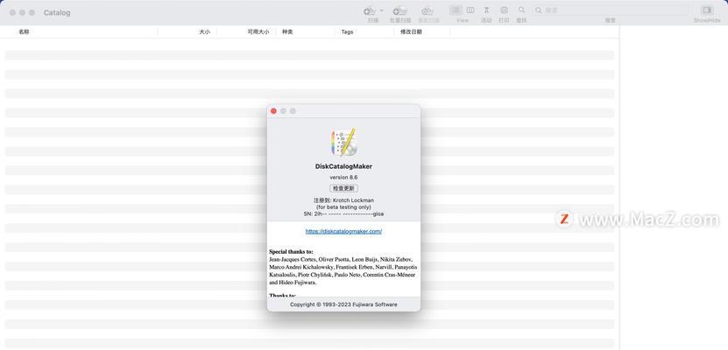The image size is (728, 350).
Task: Sort by the 名称 column header
Action: (x=24, y=32)
